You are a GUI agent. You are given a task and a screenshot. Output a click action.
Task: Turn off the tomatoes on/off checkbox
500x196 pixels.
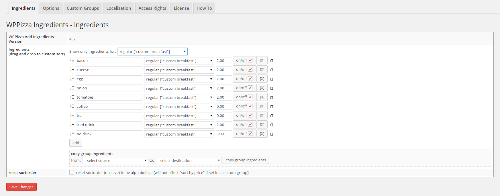[x=250, y=97]
